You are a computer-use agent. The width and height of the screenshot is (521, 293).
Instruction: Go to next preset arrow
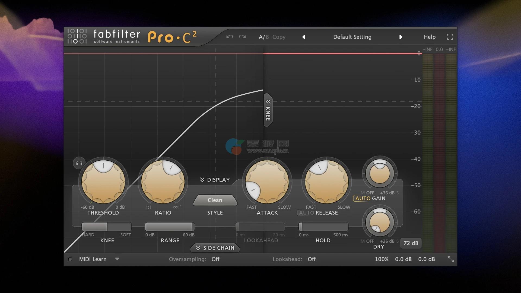pyautogui.click(x=401, y=37)
